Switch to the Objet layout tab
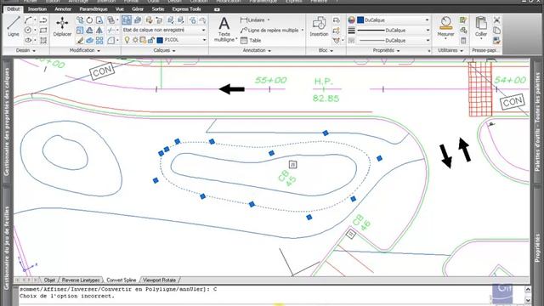The width and height of the screenshot is (544, 306). tap(49, 280)
